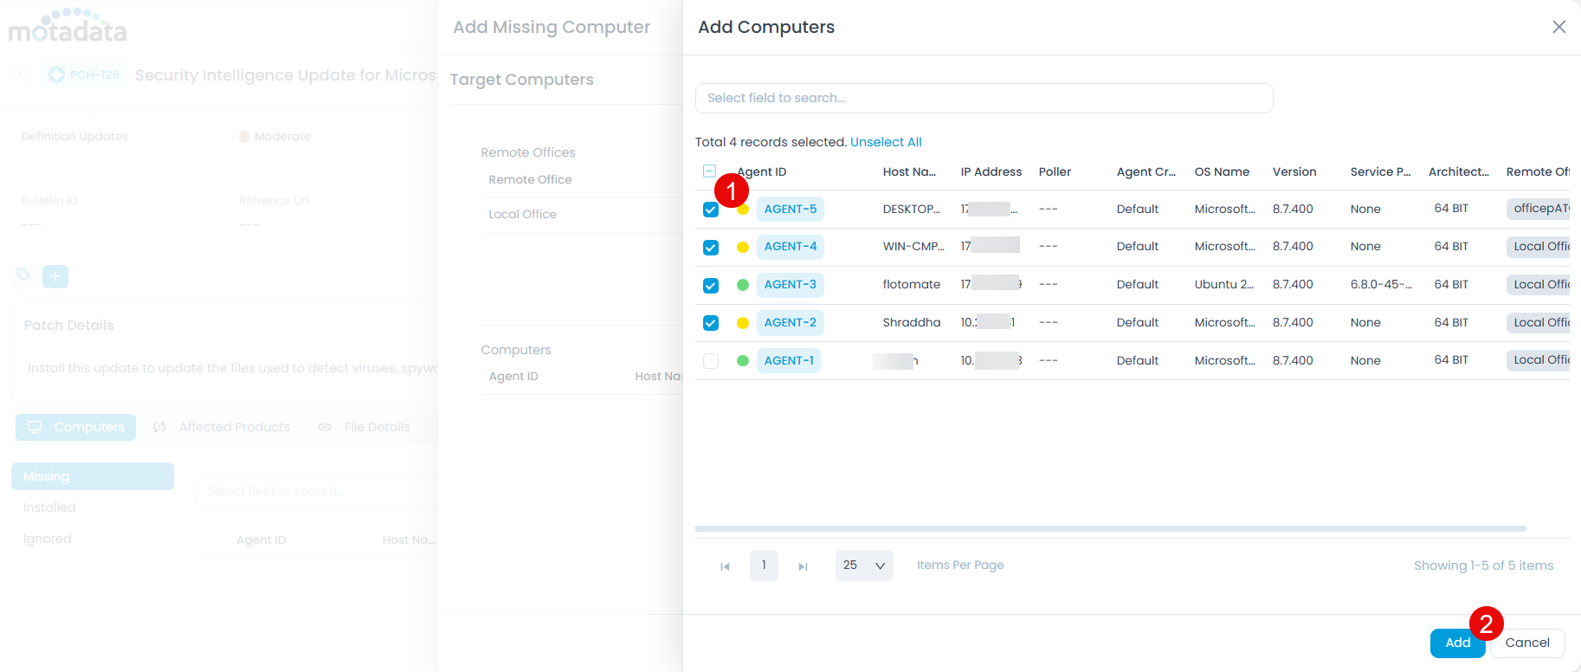Click WIN-CMP... host name cell
The width and height of the screenshot is (1581, 672).
913,247
